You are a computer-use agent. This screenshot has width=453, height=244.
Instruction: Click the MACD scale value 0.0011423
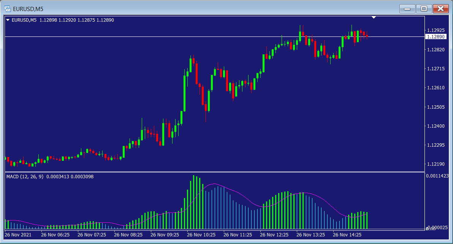437,176
